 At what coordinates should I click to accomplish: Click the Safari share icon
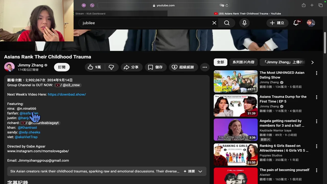[x=303, y=5]
